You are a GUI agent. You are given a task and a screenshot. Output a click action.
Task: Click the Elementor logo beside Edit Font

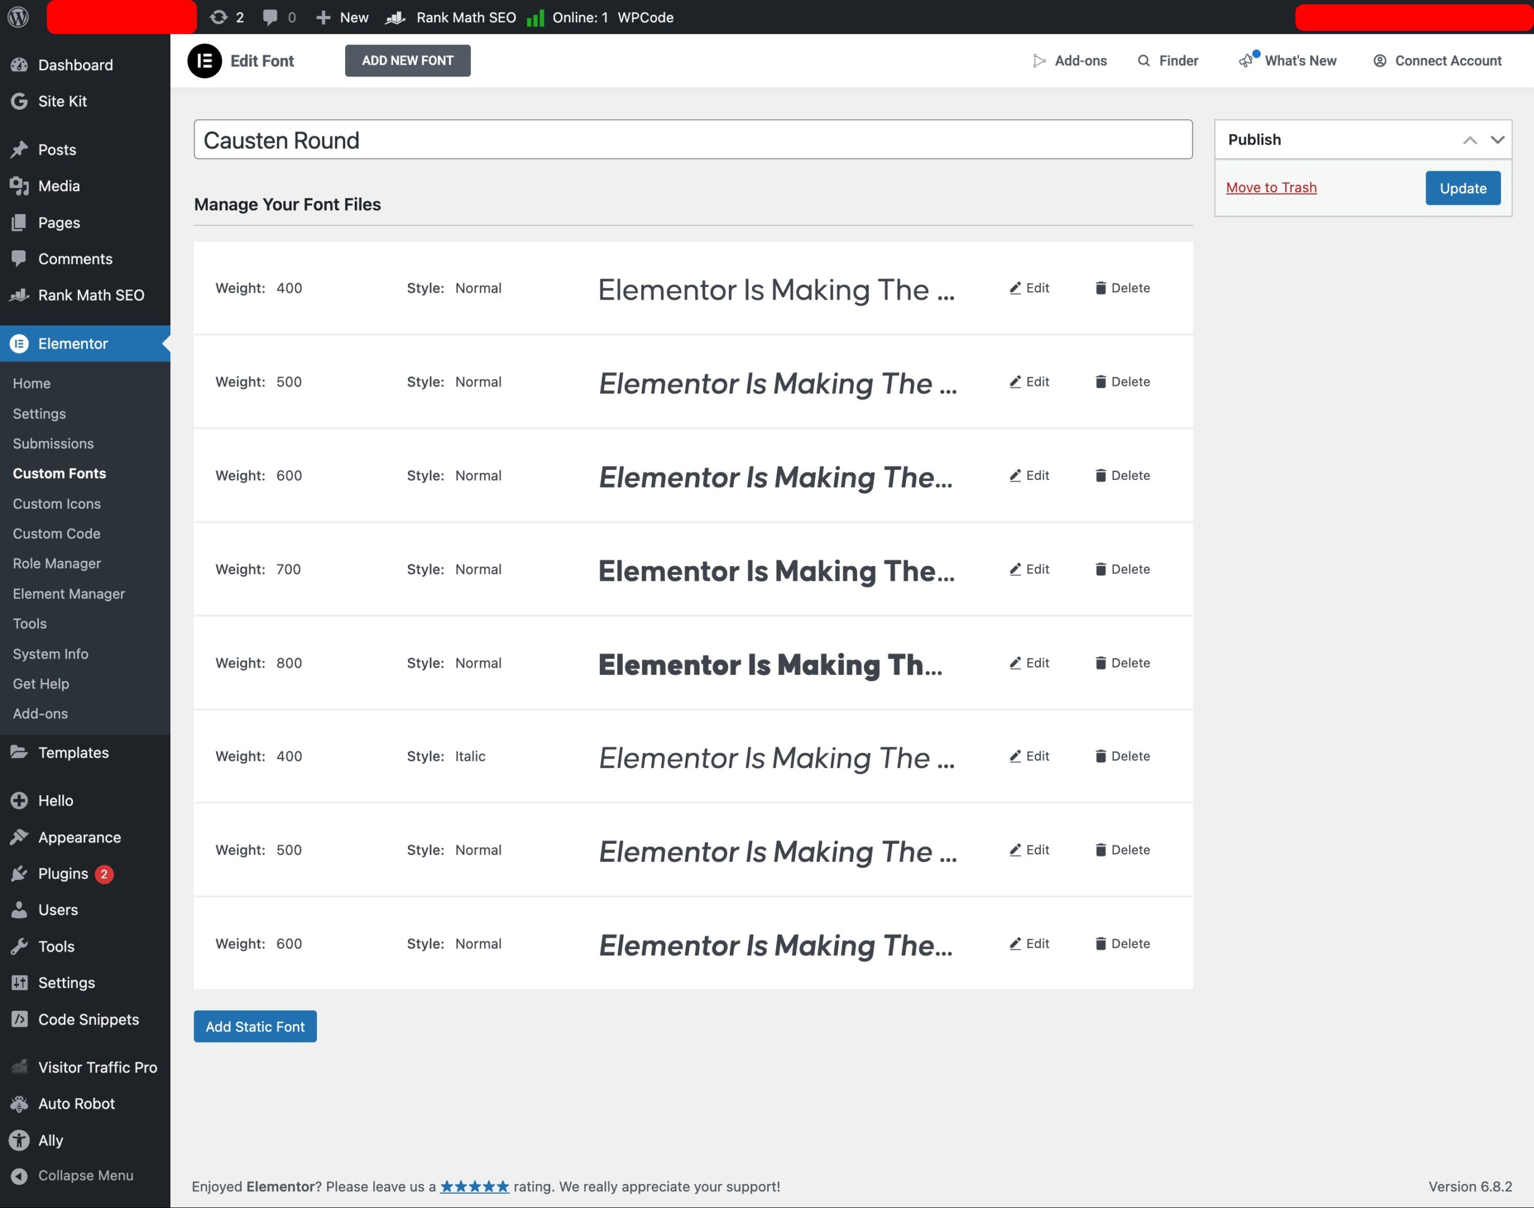(x=204, y=61)
